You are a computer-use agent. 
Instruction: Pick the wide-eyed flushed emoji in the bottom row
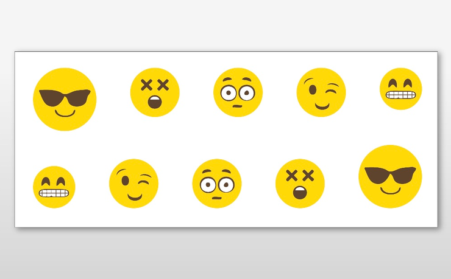(217, 184)
